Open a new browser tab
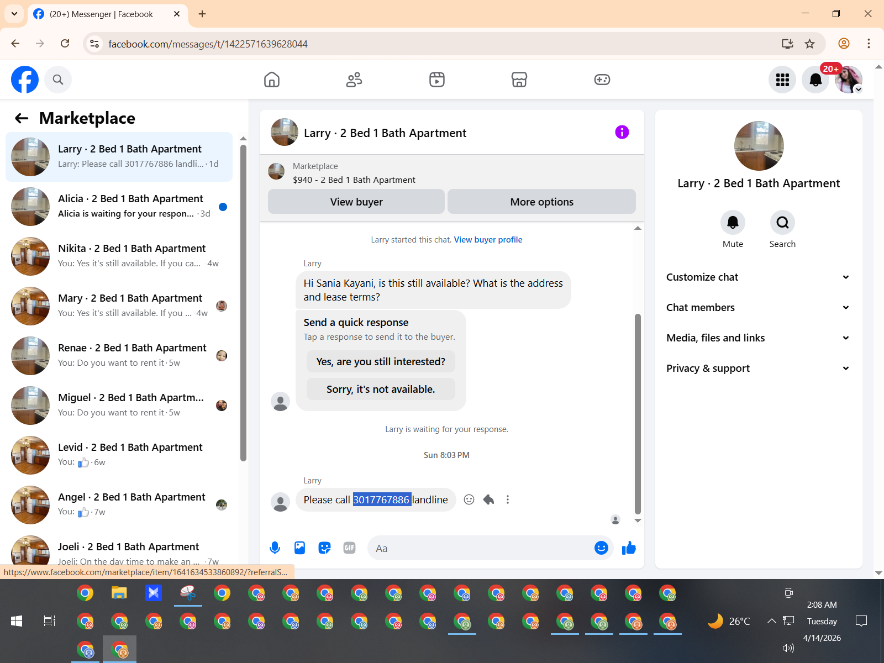 click(x=202, y=14)
